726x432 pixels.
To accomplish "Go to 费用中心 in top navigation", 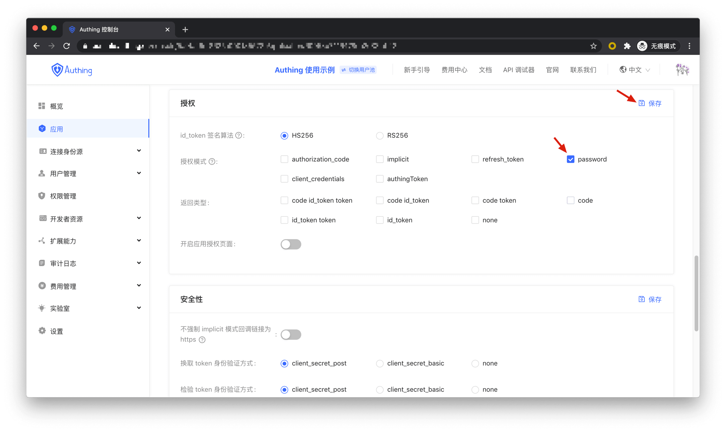I will point(454,70).
